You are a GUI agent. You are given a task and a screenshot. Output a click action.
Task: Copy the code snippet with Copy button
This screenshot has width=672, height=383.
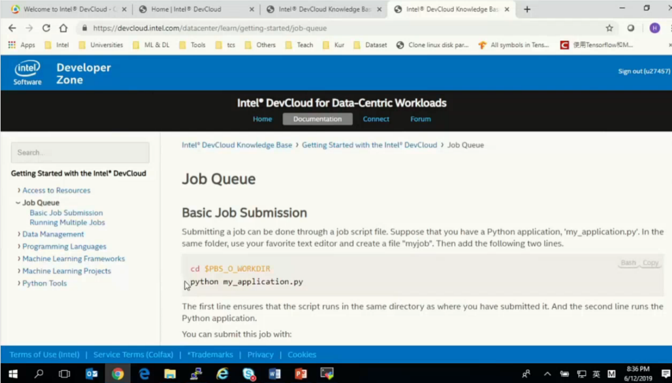pyautogui.click(x=650, y=263)
